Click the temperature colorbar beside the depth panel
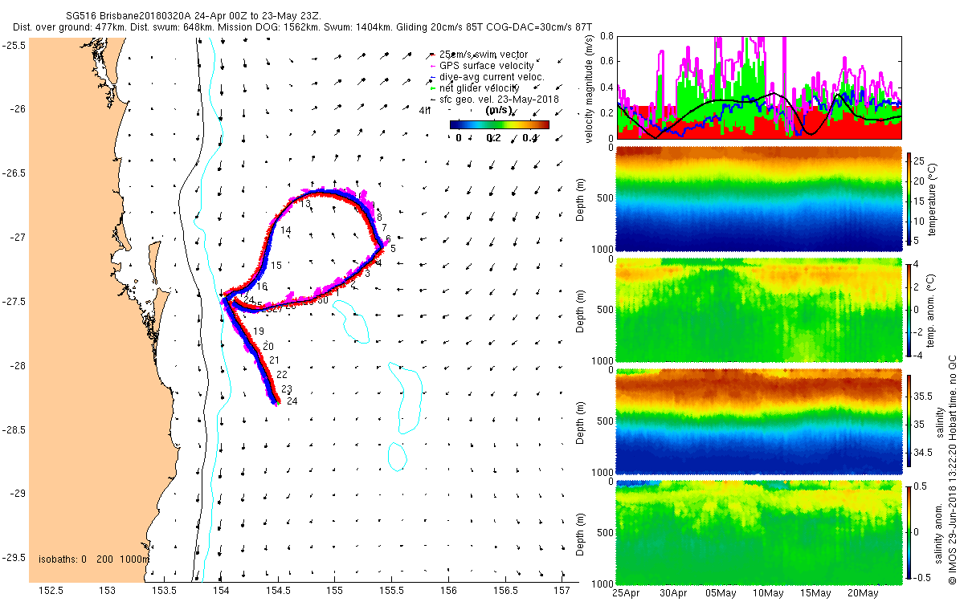This screenshot has width=964, height=602. [909, 197]
